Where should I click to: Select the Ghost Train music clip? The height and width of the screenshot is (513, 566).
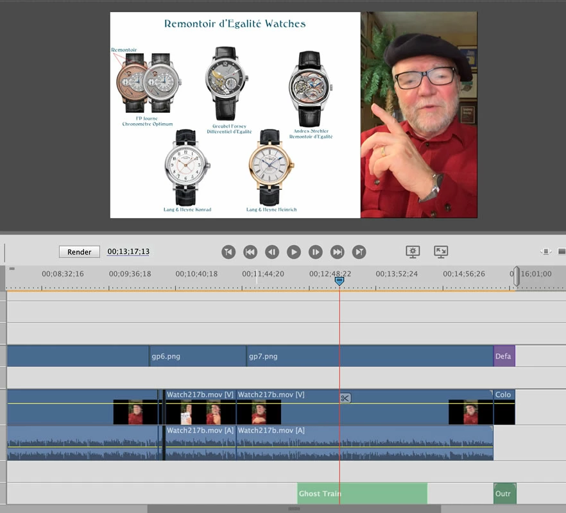coord(362,493)
